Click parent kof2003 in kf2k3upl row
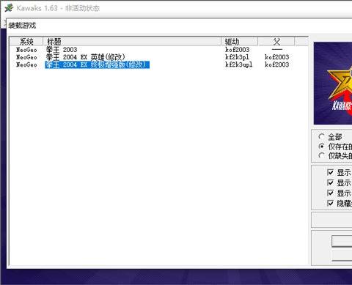 276,64
